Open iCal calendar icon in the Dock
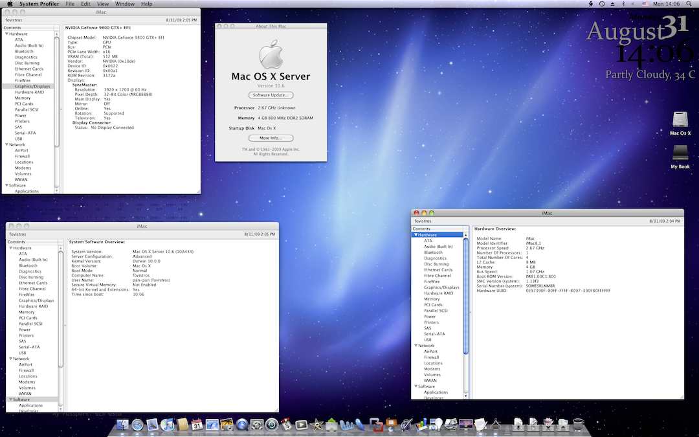The image size is (699, 437). click(197, 425)
